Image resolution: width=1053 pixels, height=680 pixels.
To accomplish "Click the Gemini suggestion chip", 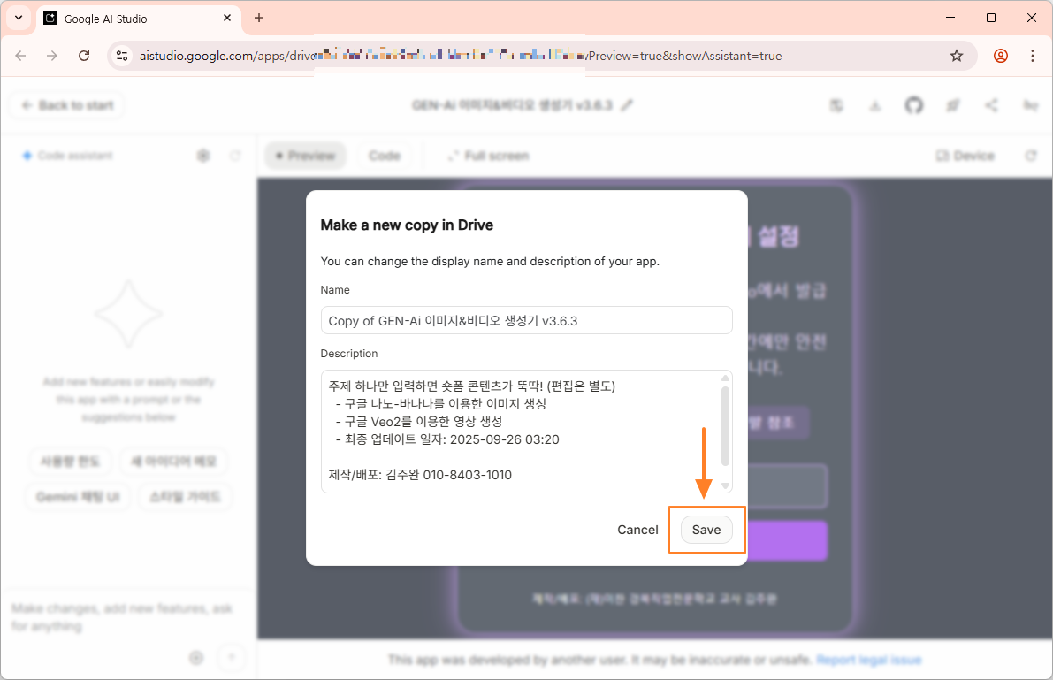I will tap(78, 497).
